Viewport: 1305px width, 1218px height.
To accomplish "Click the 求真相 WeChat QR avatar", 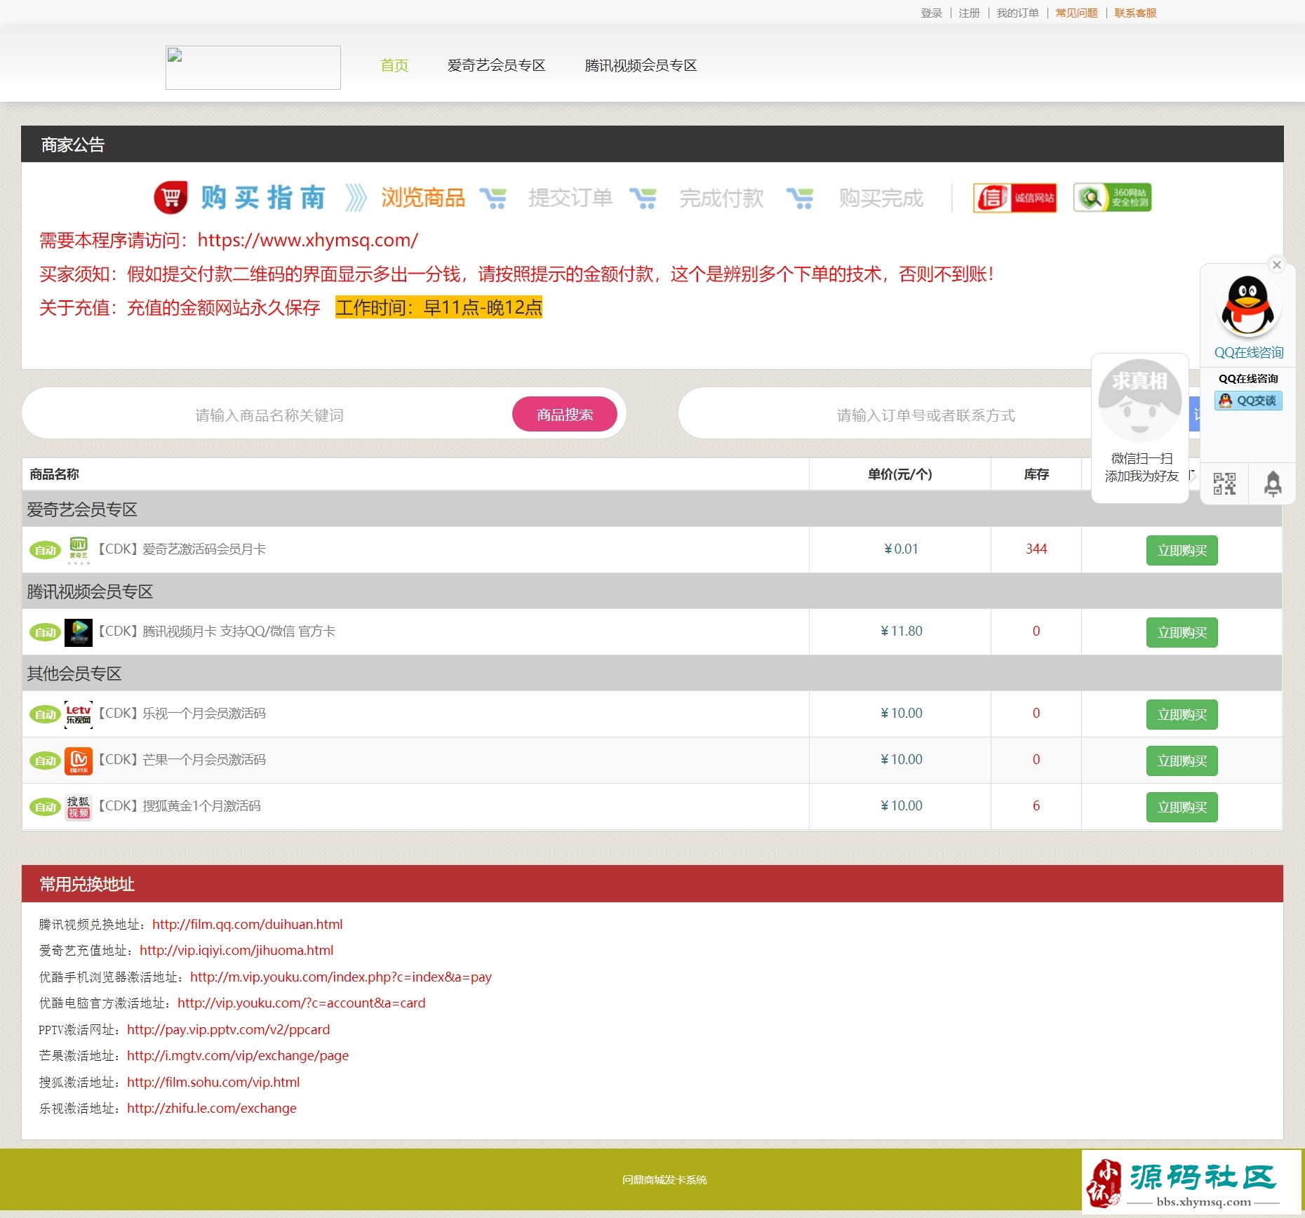I will tap(1139, 400).
